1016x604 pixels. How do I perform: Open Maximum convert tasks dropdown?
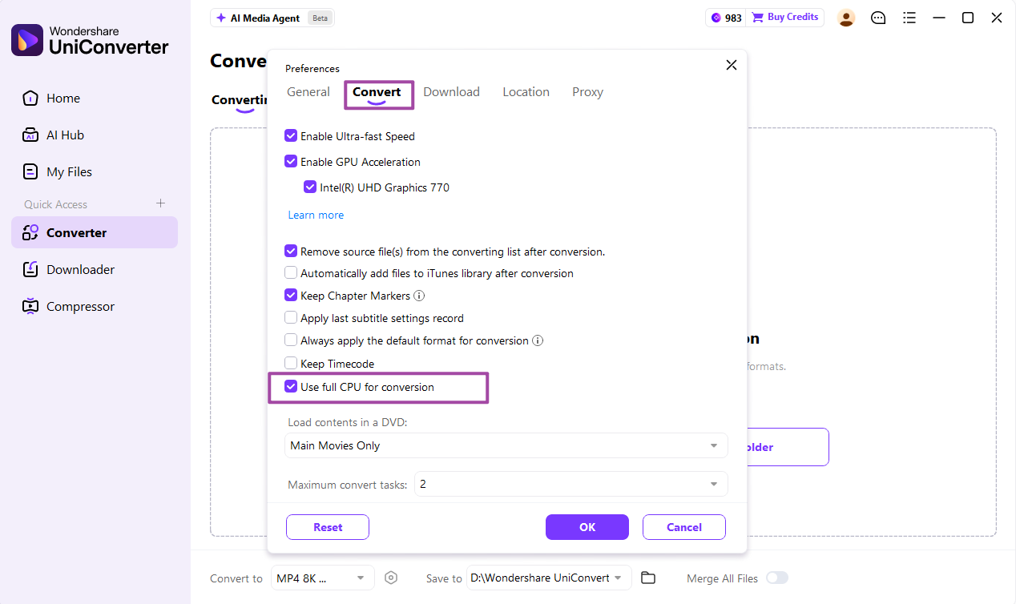tap(571, 484)
